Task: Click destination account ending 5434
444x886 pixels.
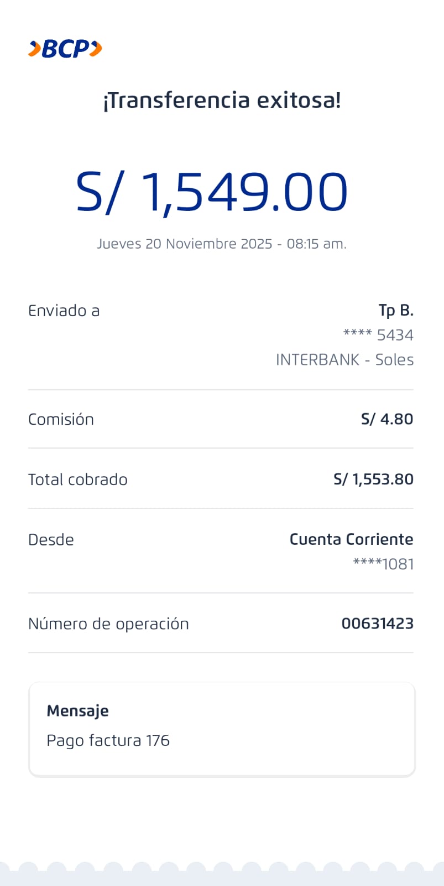Action: 378,335
